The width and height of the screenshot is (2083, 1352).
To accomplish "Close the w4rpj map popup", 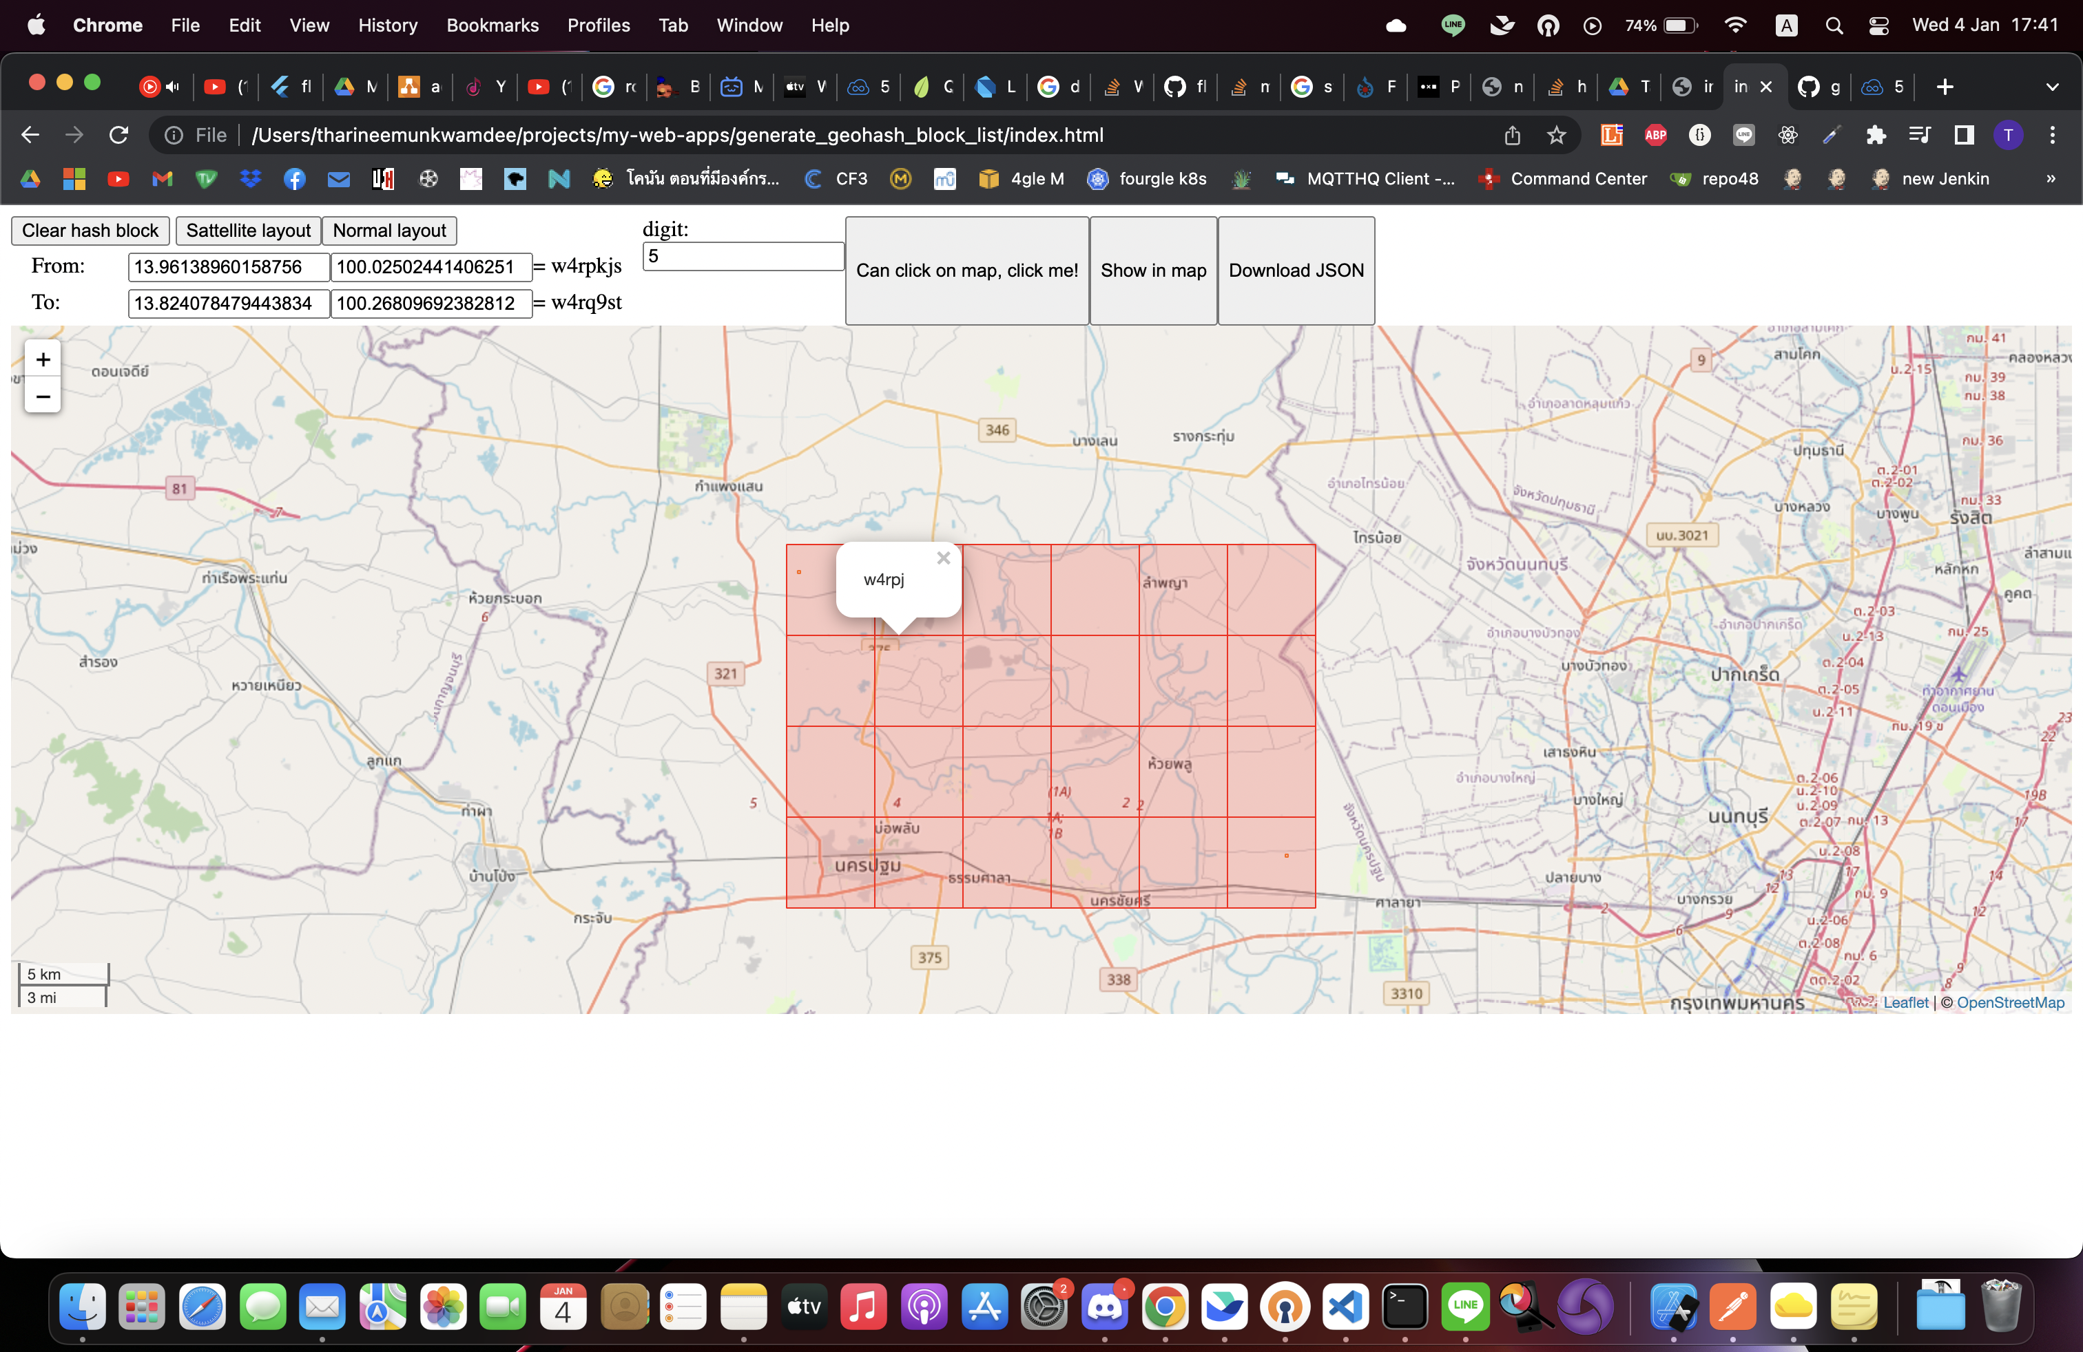I will pos(942,558).
